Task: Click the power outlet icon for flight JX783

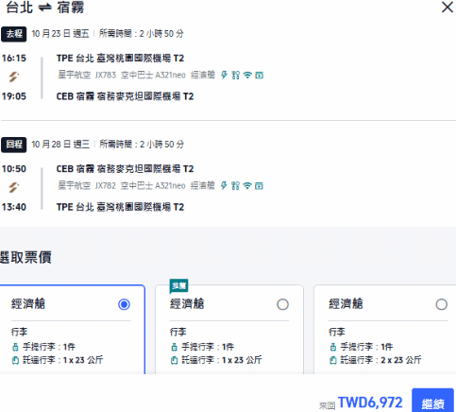Action: click(x=224, y=75)
